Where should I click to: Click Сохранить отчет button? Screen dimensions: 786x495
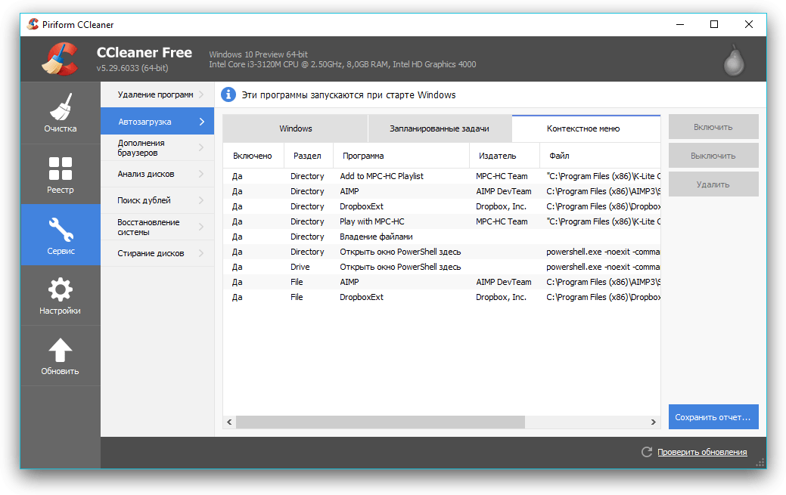[713, 416]
